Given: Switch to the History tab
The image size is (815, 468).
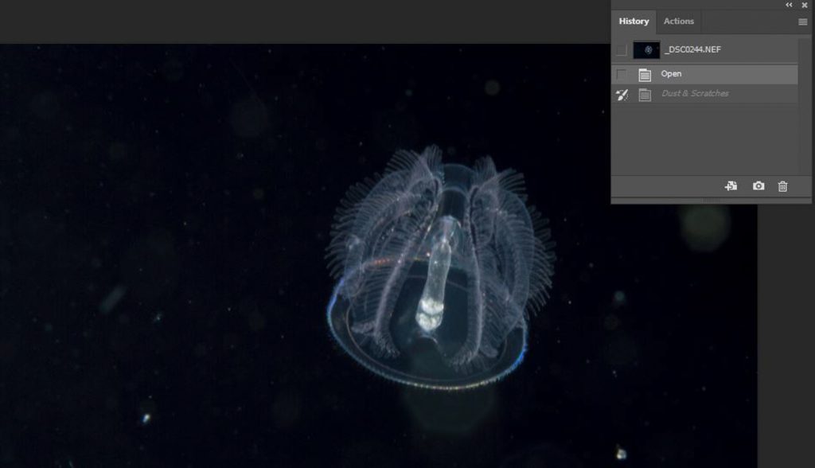Looking at the screenshot, I should point(633,21).
